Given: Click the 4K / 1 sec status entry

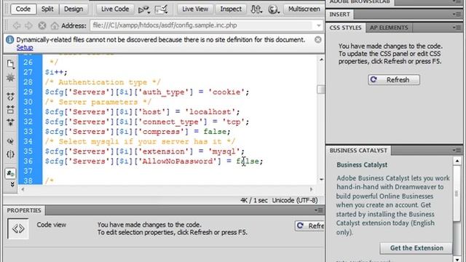Looking at the screenshot, I should [254, 200].
